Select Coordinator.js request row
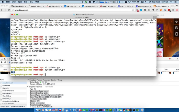This screenshot has height=112, width=179. [13, 93]
